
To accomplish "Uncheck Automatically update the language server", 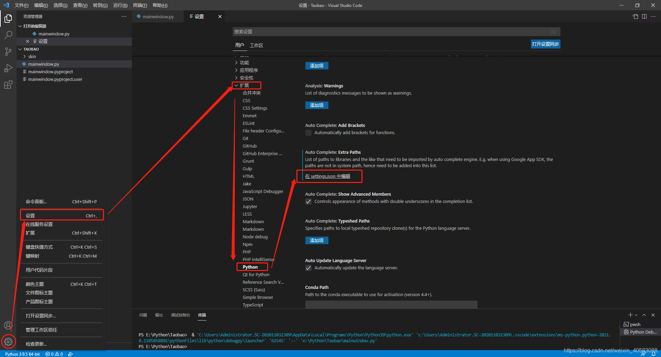I will point(308,268).
